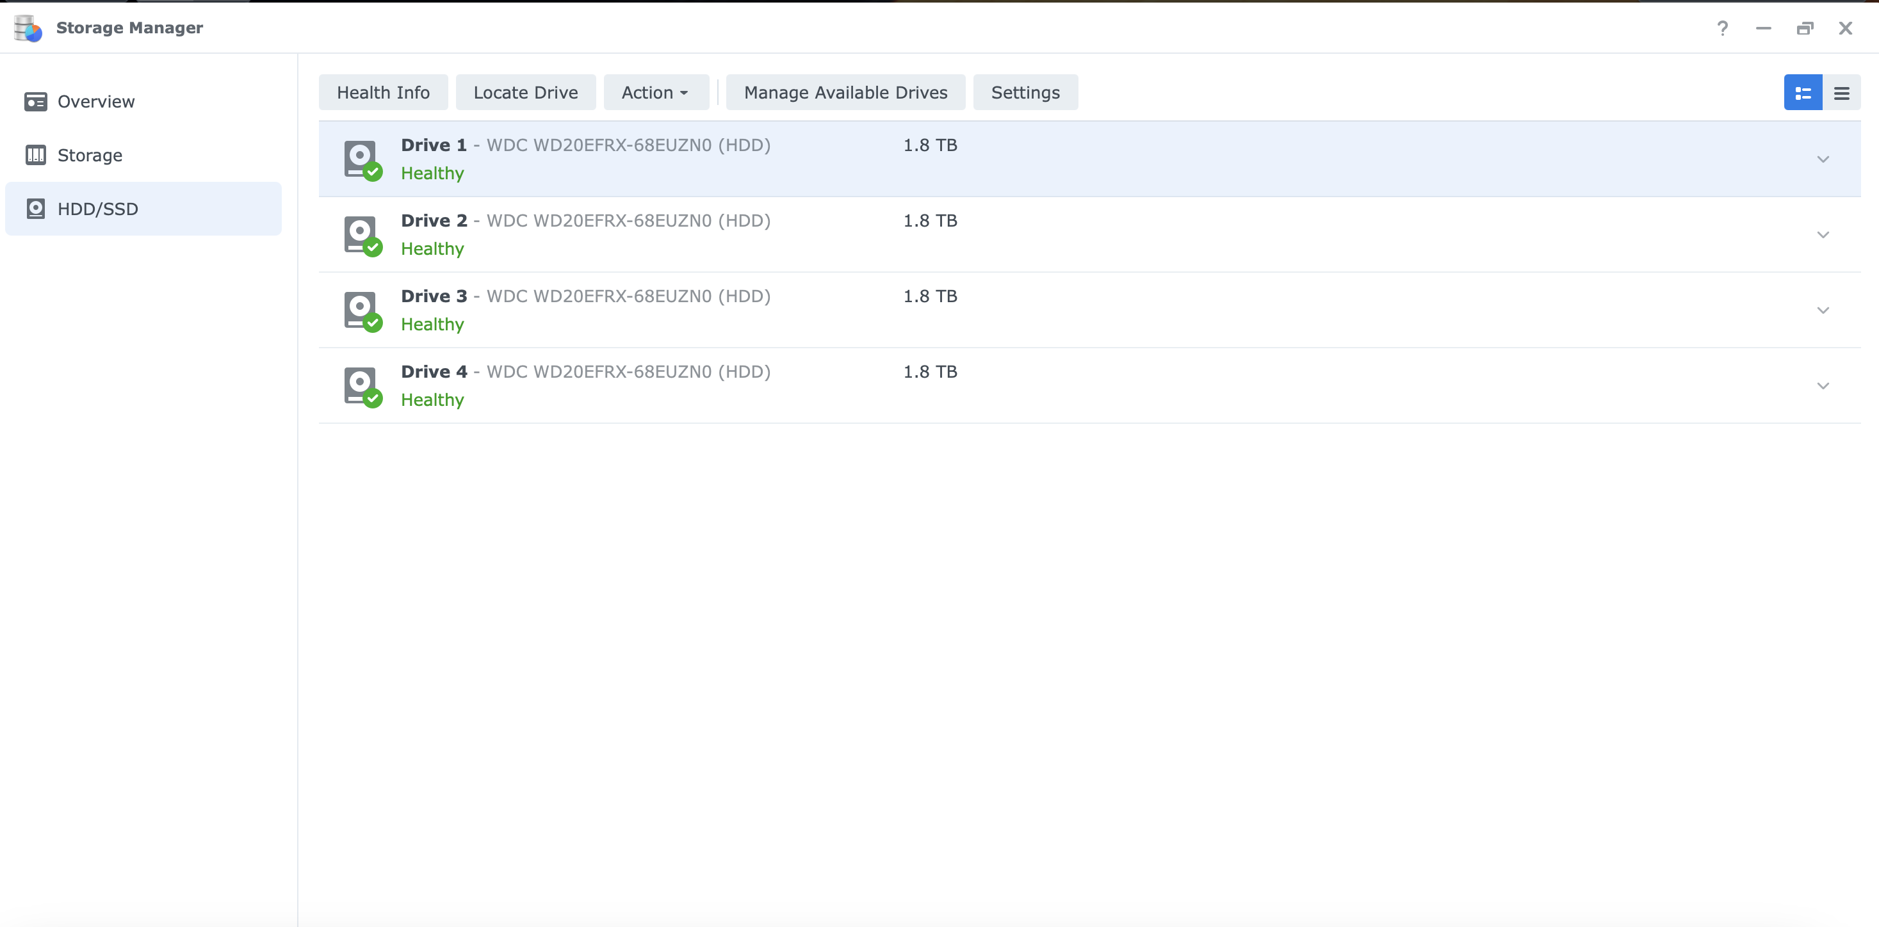Click Manage Available Drives button

pos(845,93)
